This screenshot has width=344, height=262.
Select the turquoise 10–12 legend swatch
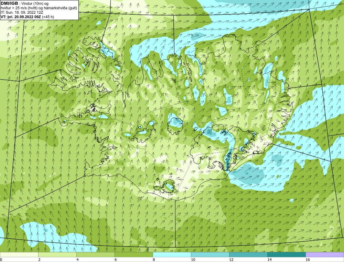pyautogui.click(x=210, y=254)
